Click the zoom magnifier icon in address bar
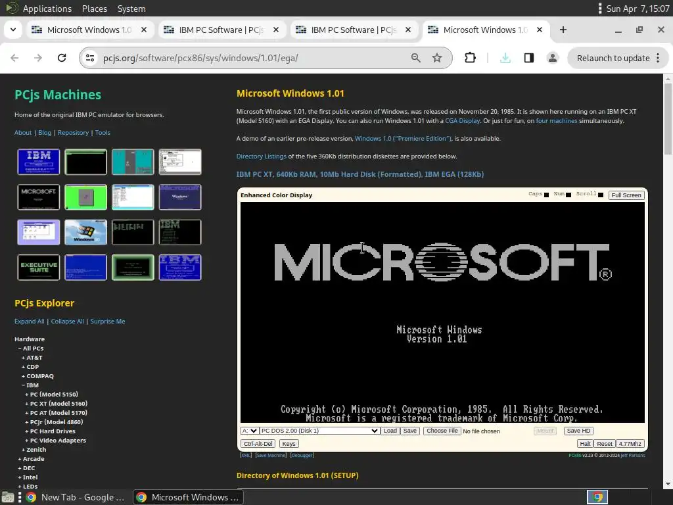 415,58
